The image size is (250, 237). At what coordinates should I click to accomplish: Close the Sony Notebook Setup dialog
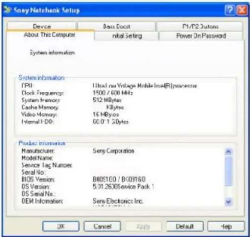click(x=242, y=10)
